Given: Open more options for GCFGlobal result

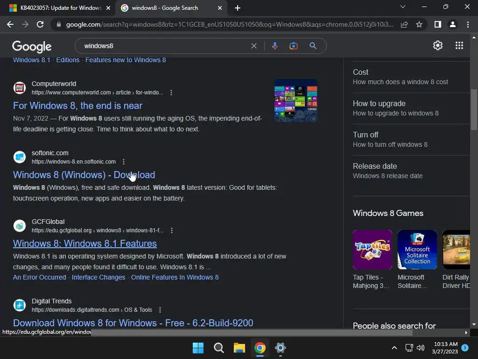Looking at the screenshot, I should tap(172, 230).
